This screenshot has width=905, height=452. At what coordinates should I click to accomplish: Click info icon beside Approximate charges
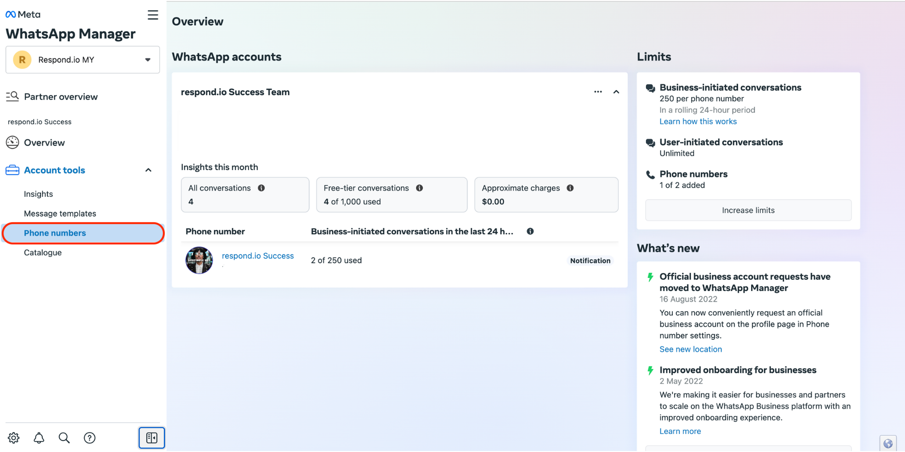click(570, 188)
